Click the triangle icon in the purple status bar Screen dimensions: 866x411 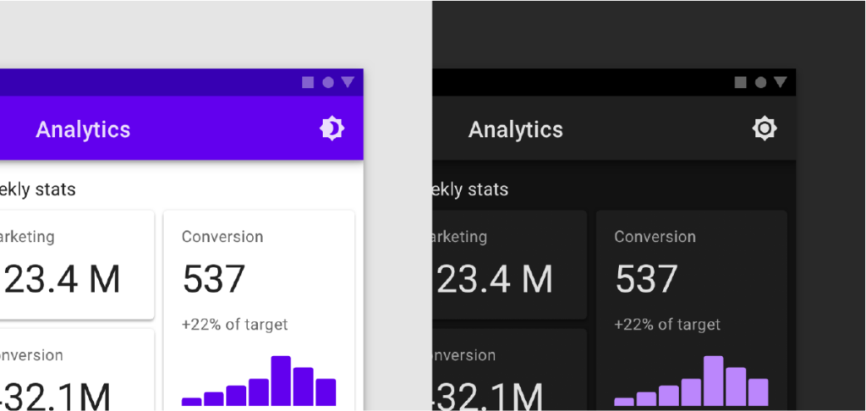click(x=348, y=82)
